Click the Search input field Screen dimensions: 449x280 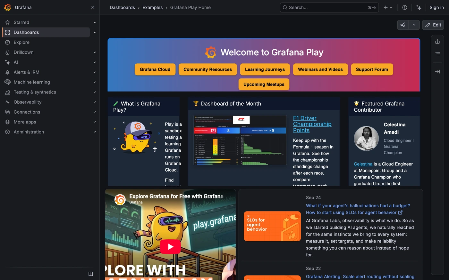[329, 7]
